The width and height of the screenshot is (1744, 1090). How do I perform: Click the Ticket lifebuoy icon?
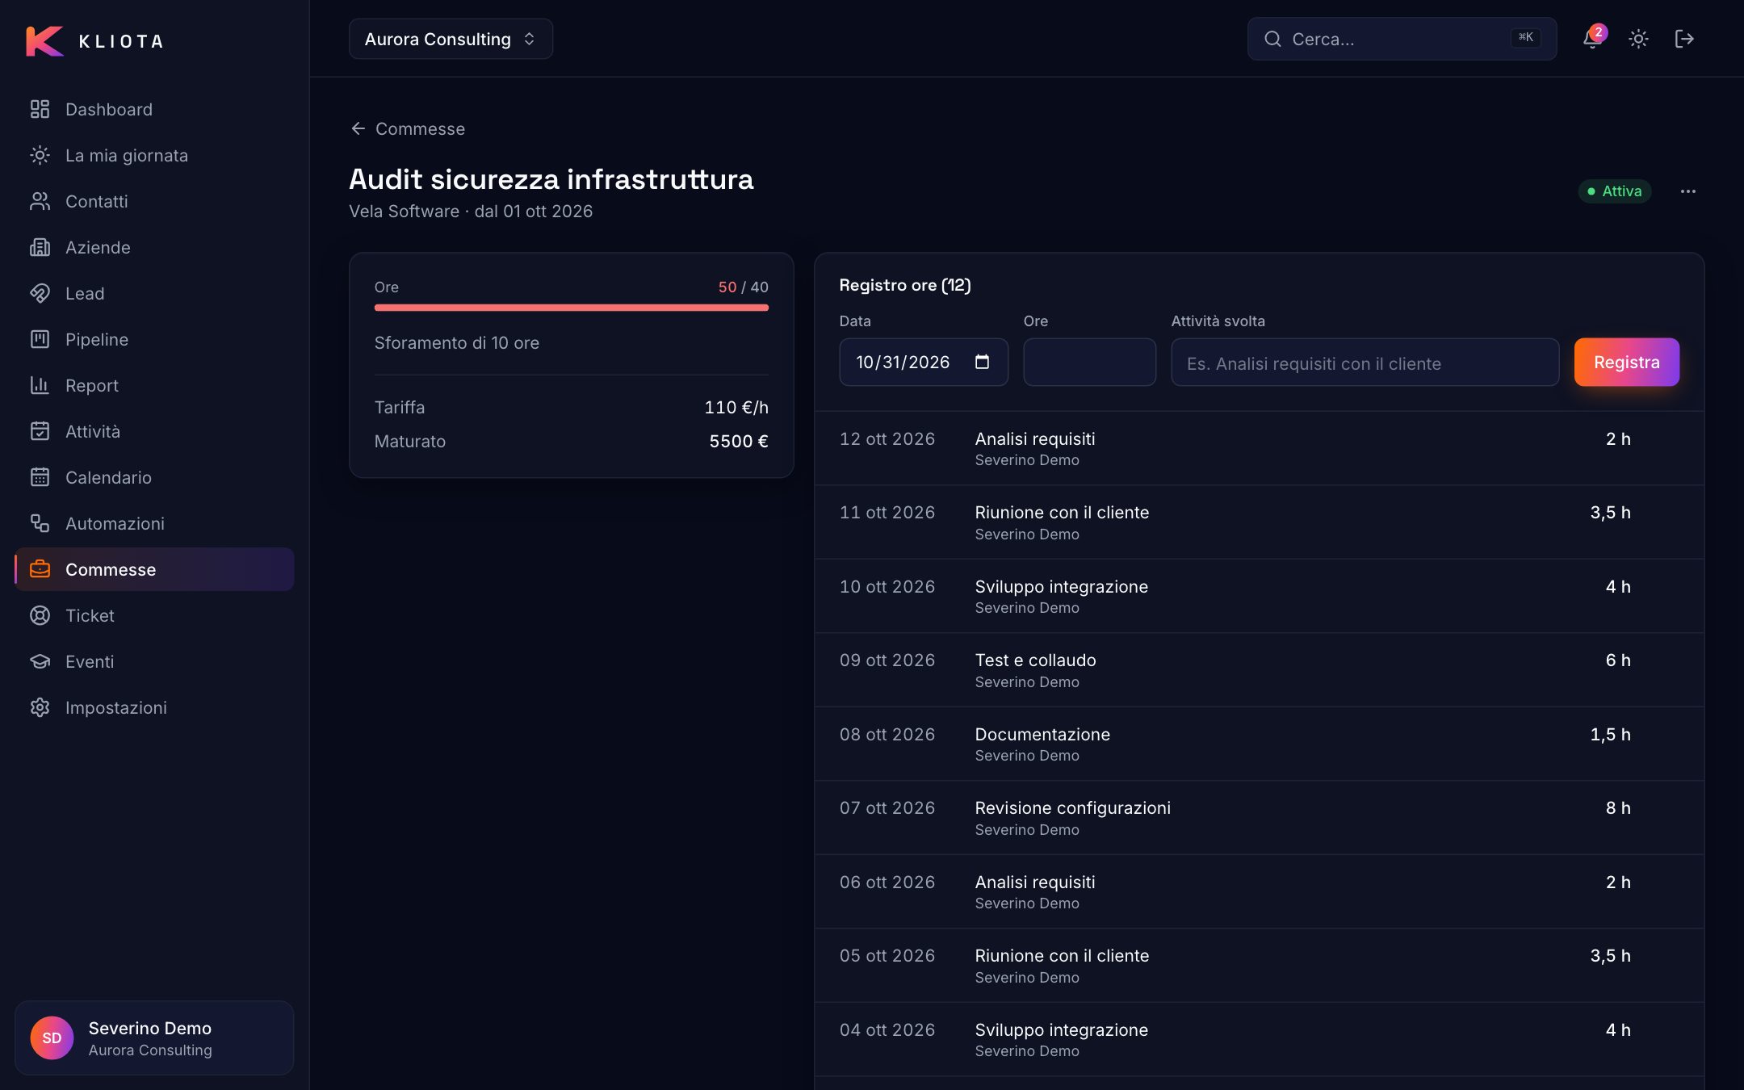coord(40,615)
